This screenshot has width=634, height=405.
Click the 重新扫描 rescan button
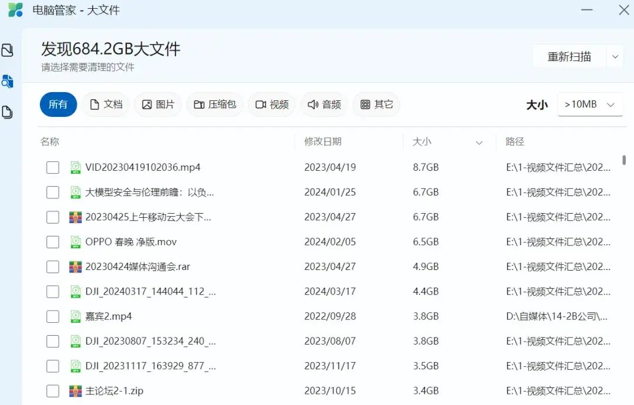click(568, 56)
